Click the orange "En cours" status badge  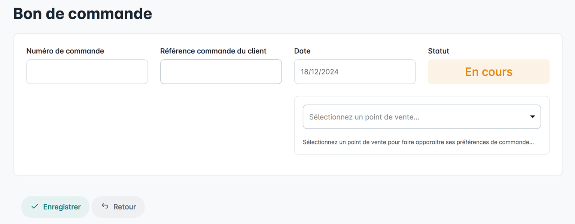[x=489, y=72]
